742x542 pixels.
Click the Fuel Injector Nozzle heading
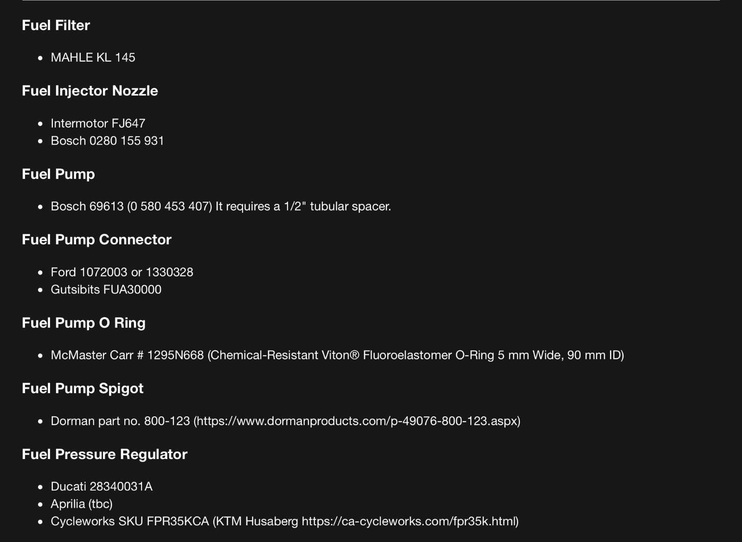coord(90,91)
